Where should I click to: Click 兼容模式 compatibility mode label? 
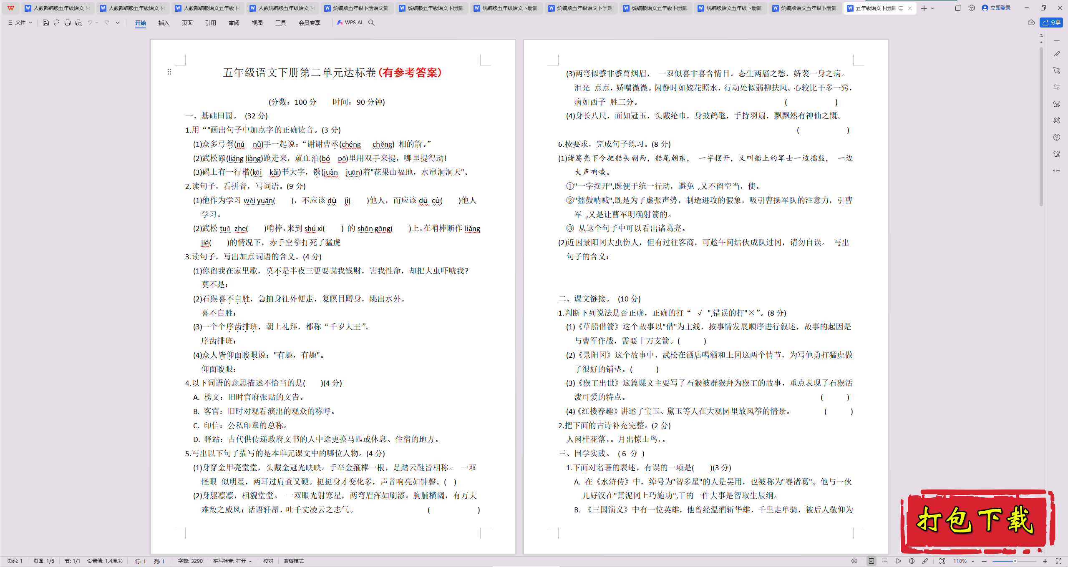[x=294, y=561]
